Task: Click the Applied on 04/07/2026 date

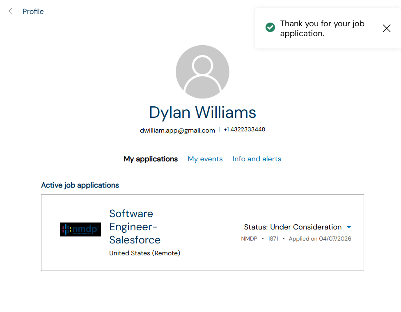Action: point(320,239)
